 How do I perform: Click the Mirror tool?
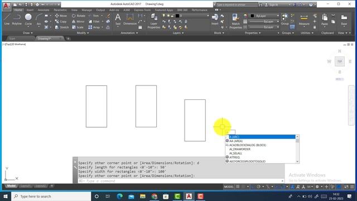[78, 21]
